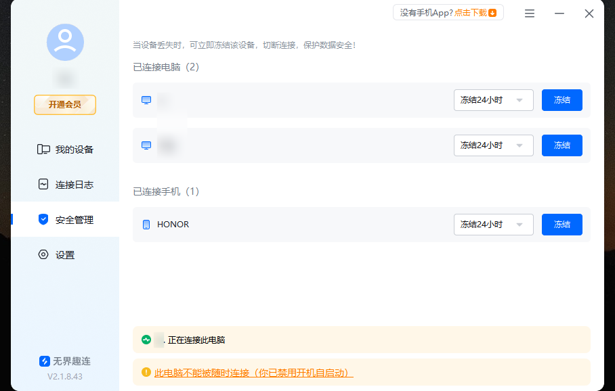
Task: Open the 冻结24小时 dropdown for the first computer
Action: click(x=493, y=99)
